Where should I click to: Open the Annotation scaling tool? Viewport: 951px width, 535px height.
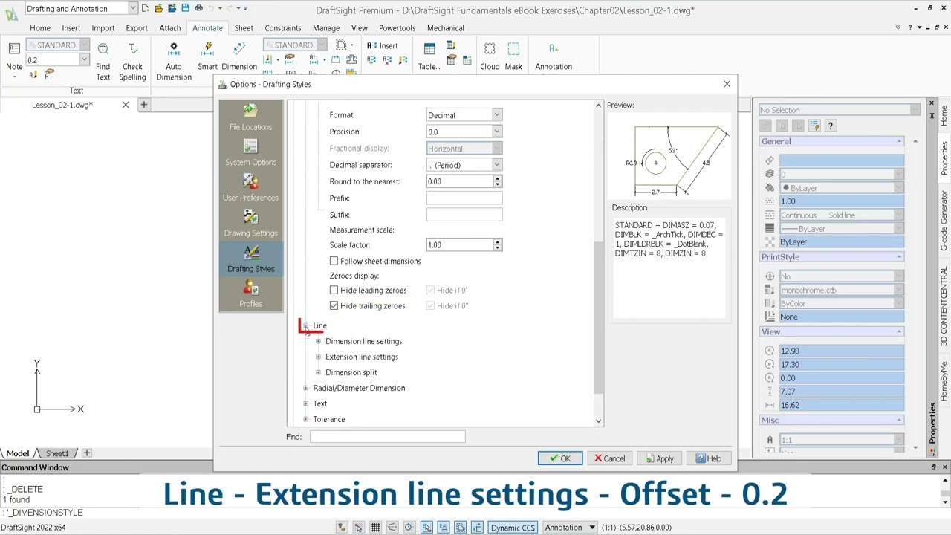click(x=554, y=56)
